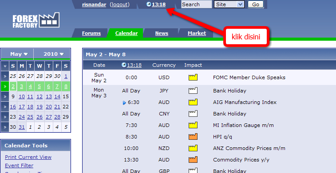Select highlighted week arrow for May 2-8
This screenshot has height=173, width=336.
[x=5, y=86]
